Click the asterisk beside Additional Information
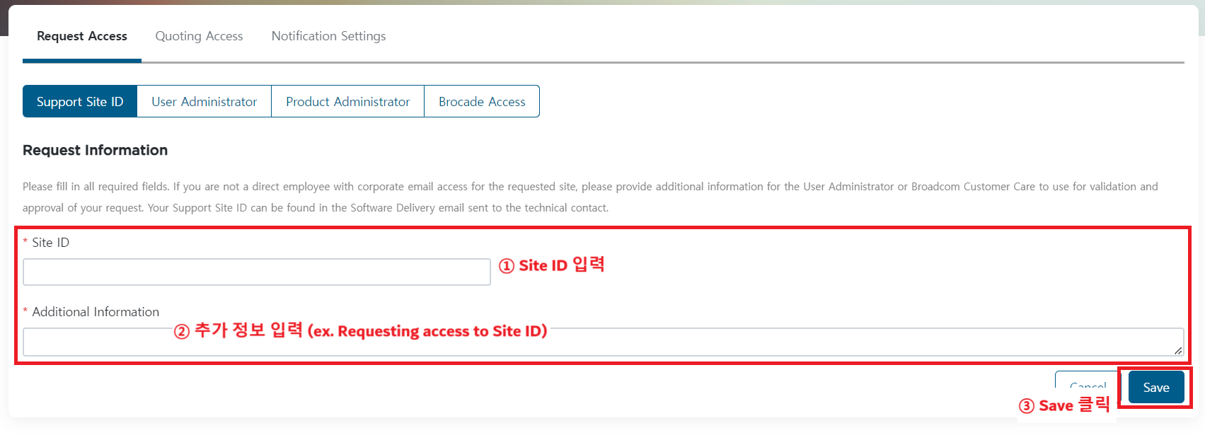This screenshot has width=1205, height=440. (25, 312)
